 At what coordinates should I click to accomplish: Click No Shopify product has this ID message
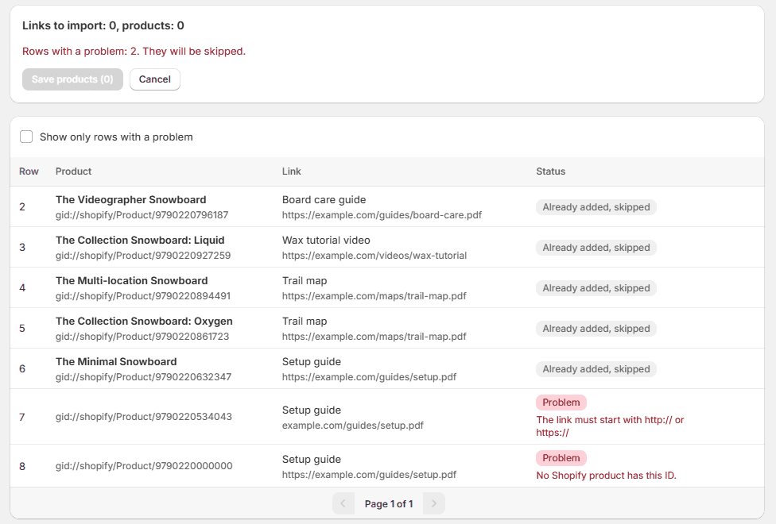point(606,476)
